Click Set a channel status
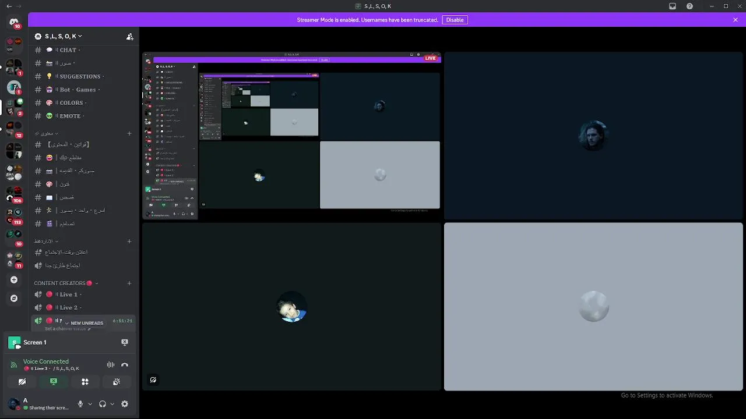This screenshot has height=419, width=746. [68, 329]
